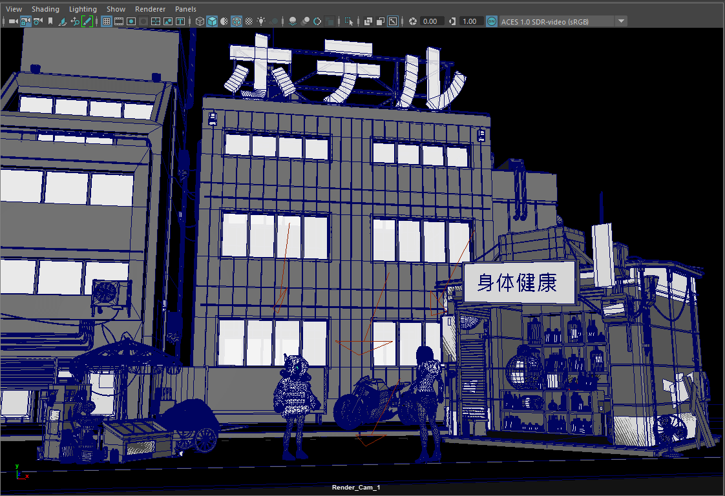Activate the Grease Pencil tool
The width and height of the screenshot is (725, 496).
[87, 21]
